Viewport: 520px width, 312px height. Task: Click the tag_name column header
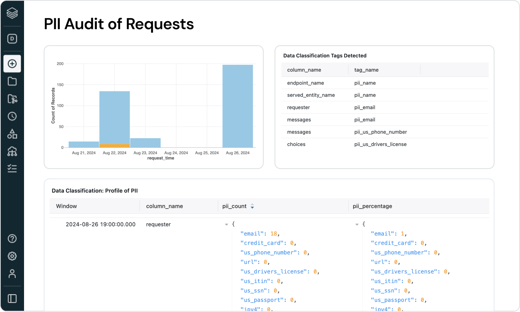click(366, 70)
